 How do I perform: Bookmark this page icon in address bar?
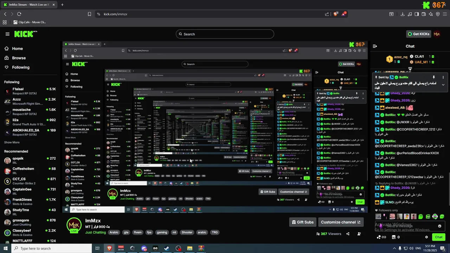[89, 14]
